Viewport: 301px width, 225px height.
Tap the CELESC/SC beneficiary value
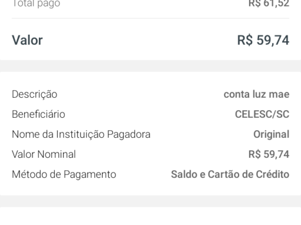pos(262,114)
